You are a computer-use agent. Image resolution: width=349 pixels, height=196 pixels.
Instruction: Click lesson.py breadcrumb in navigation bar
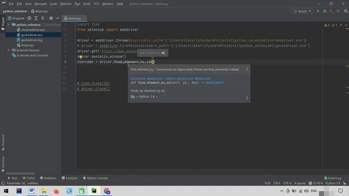coord(39,11)
